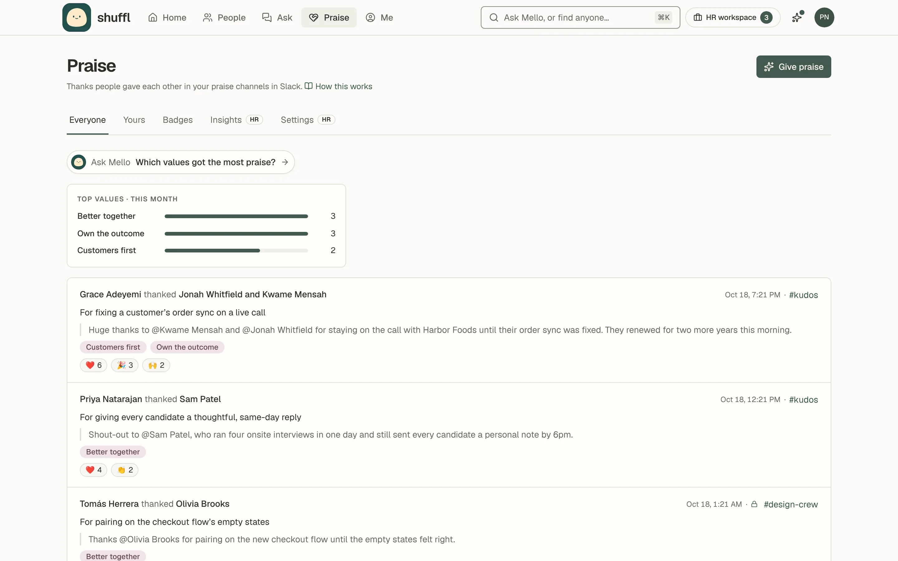Open Tomás Herrera's name

pyautogui.click(x=109, y=504)
